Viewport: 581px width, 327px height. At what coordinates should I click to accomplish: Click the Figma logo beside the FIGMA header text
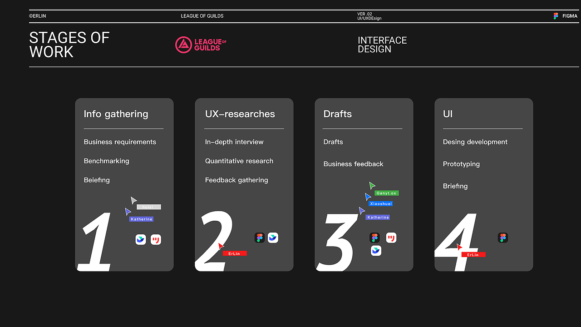(x=556, y=16)
